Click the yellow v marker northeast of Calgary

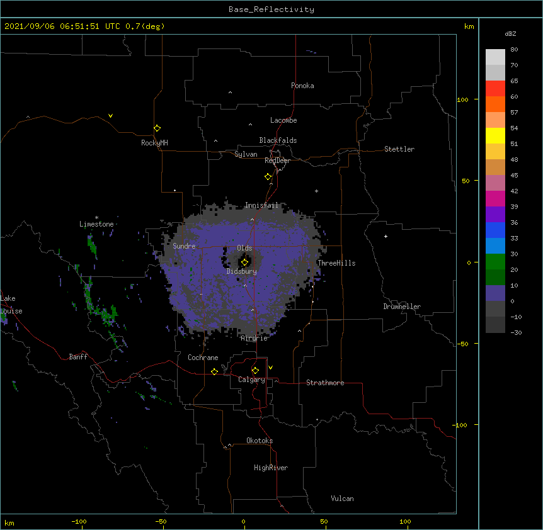[x=270, y=368]
